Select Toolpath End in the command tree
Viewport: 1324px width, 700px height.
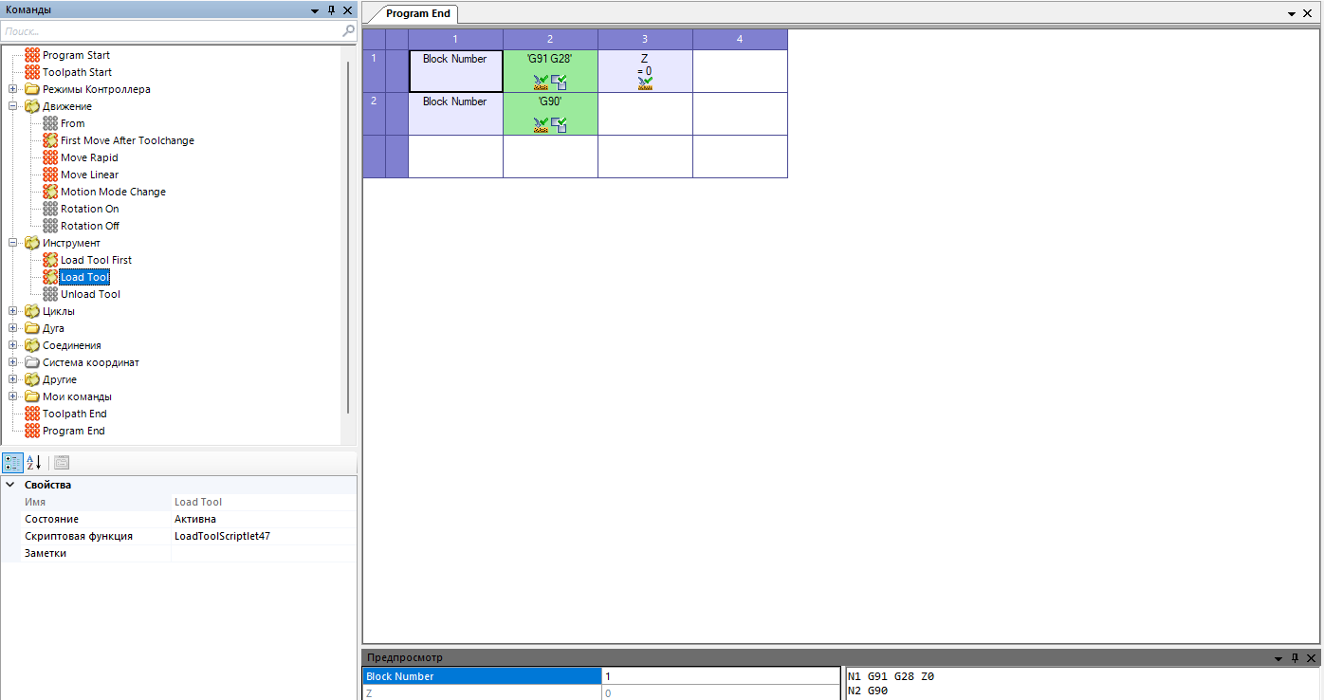[74, 414]
